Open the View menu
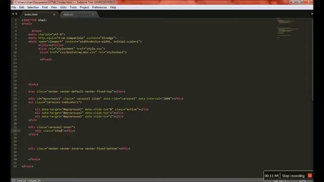324x182 pixels. (x=54, y=7)
